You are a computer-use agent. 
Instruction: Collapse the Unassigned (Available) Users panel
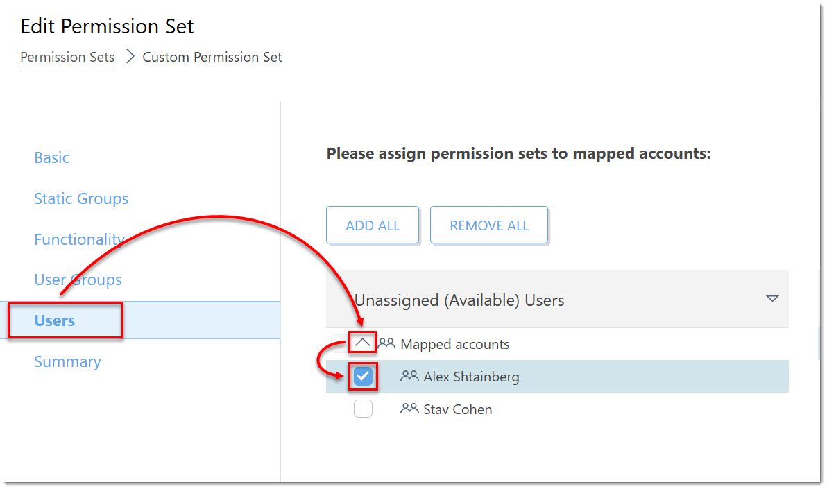click(x=772, y=298)
